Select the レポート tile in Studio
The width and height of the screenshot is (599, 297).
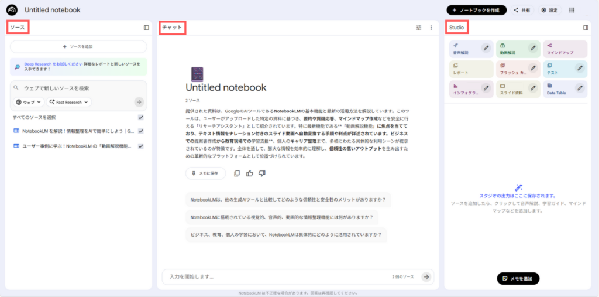click(465, 69)
